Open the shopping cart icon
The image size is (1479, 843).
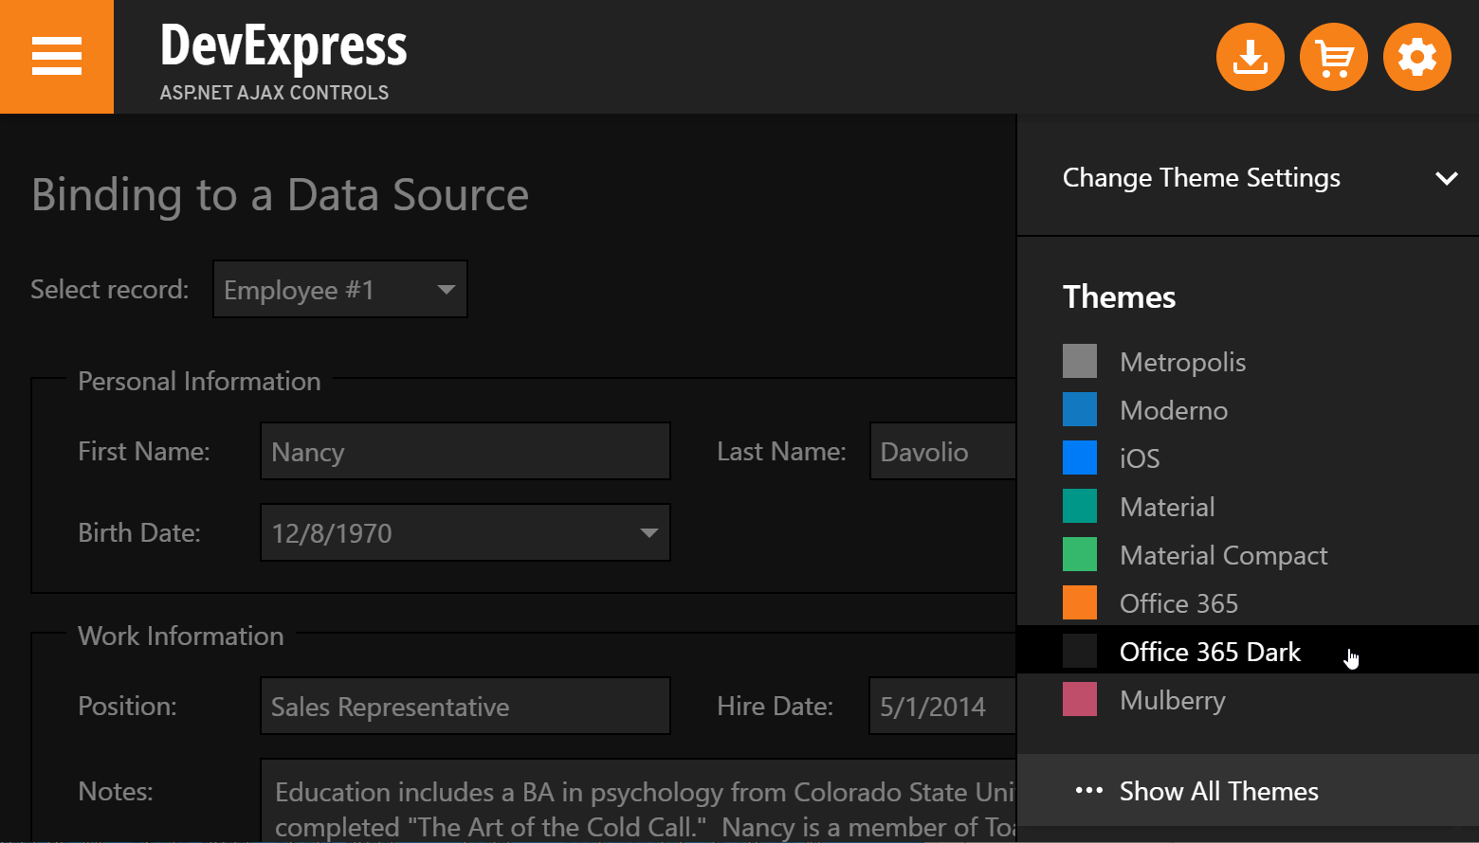[x=1334, y=57]
